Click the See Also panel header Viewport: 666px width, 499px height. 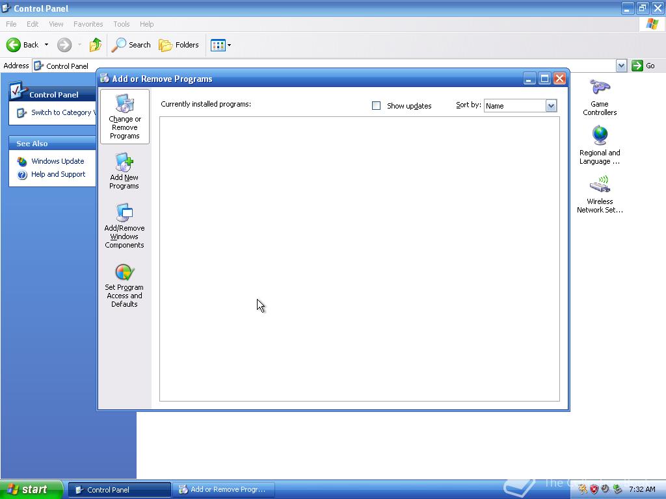[52, 144]
